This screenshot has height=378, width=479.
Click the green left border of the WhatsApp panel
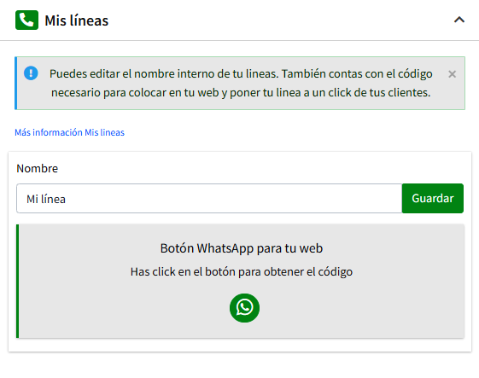coord(17,282)
